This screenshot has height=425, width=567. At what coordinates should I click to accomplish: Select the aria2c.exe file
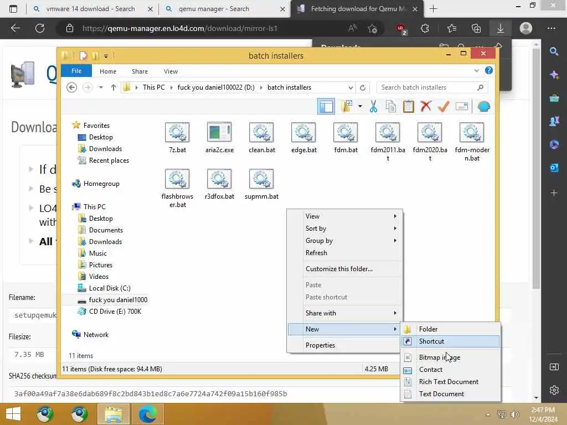tap(219, 137)
